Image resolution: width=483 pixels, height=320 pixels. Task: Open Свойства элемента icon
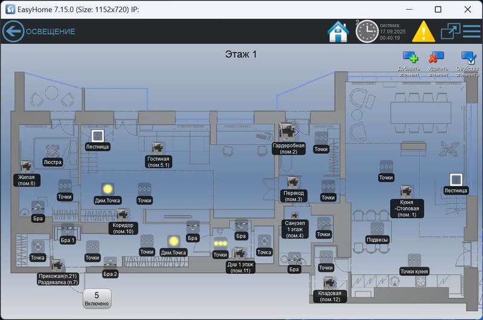click(x=468, y=58)
